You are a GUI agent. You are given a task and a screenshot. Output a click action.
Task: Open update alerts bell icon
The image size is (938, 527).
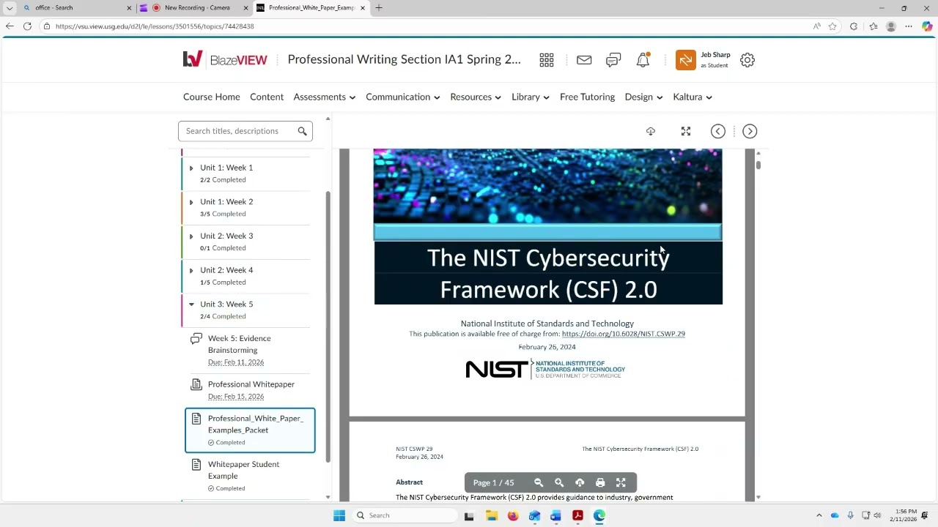click(643, 60)
